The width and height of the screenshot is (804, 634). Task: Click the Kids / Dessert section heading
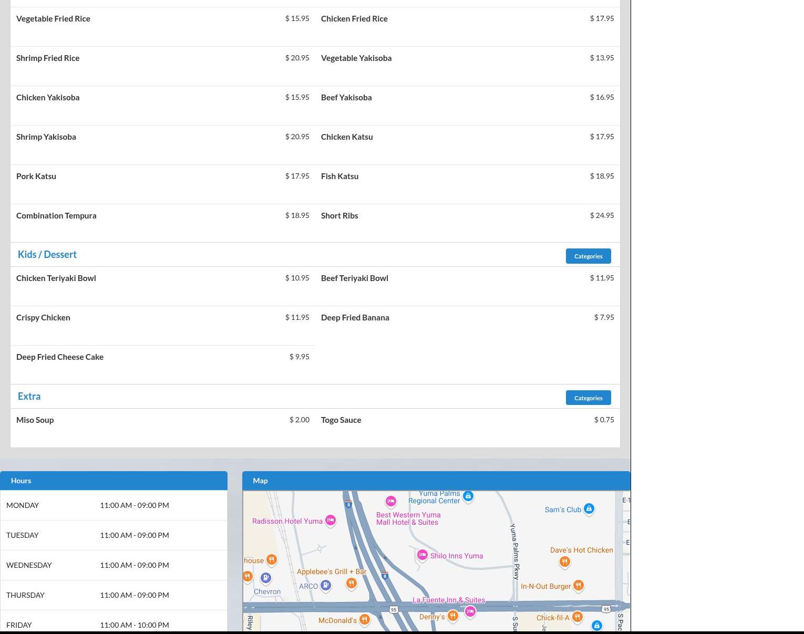click(x=47, y=254)
